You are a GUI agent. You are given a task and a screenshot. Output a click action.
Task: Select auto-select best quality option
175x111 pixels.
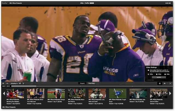(148, 70)
